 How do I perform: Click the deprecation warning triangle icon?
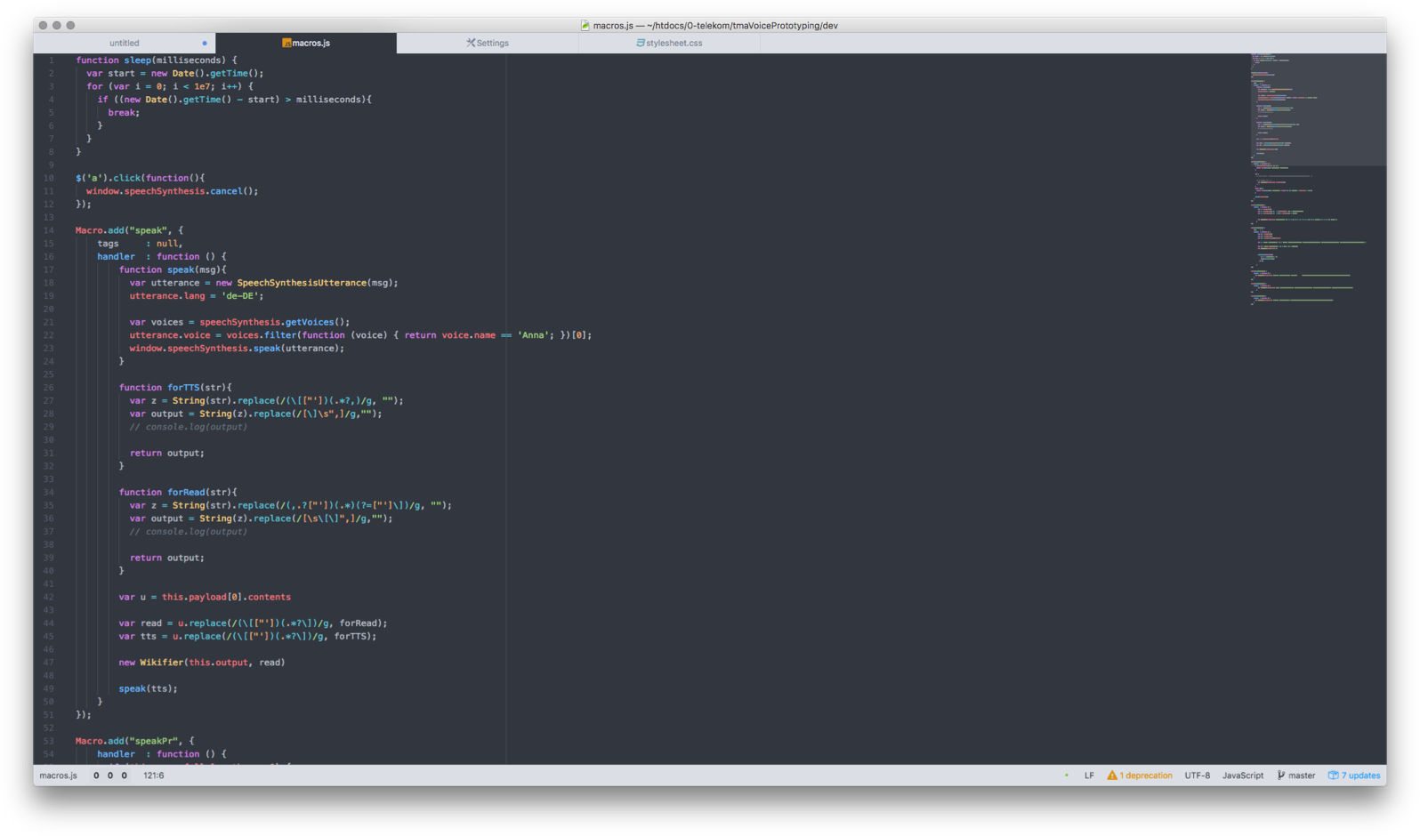[x=1111, y=776]
